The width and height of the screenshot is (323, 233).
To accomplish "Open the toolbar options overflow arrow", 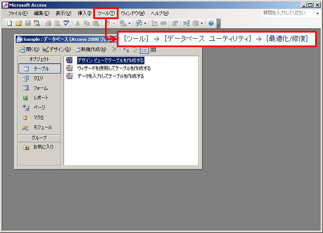I will (219, 24).
